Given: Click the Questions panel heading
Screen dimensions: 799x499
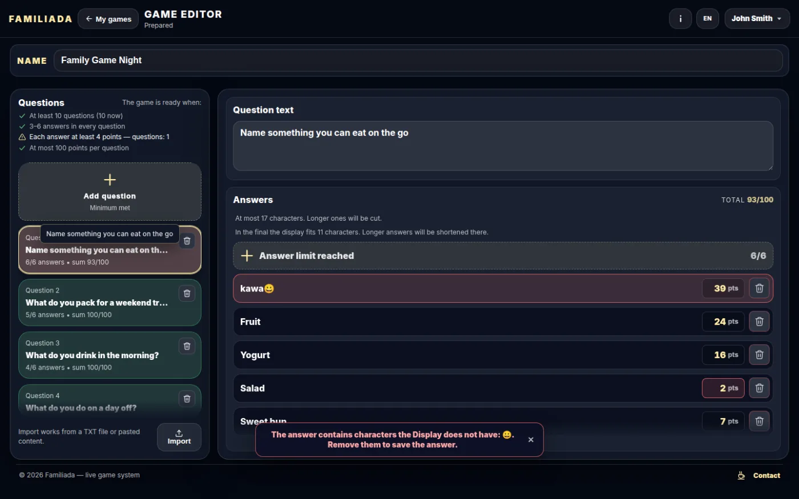Looking at the screenshot, I should 41,103.
